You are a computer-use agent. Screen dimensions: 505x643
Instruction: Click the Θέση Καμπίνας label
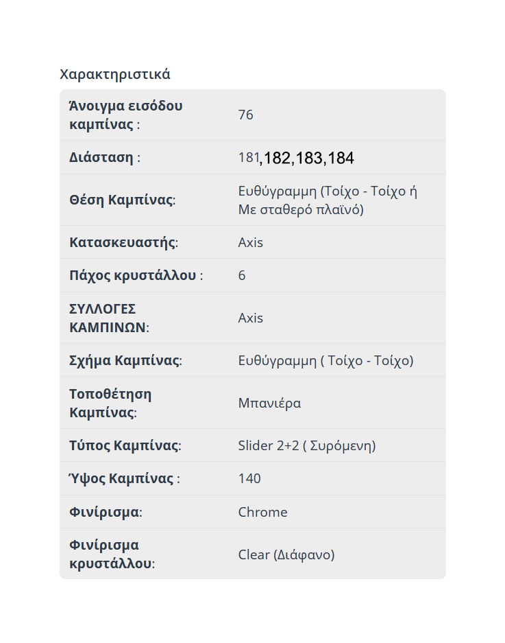(x=122, y=200)
